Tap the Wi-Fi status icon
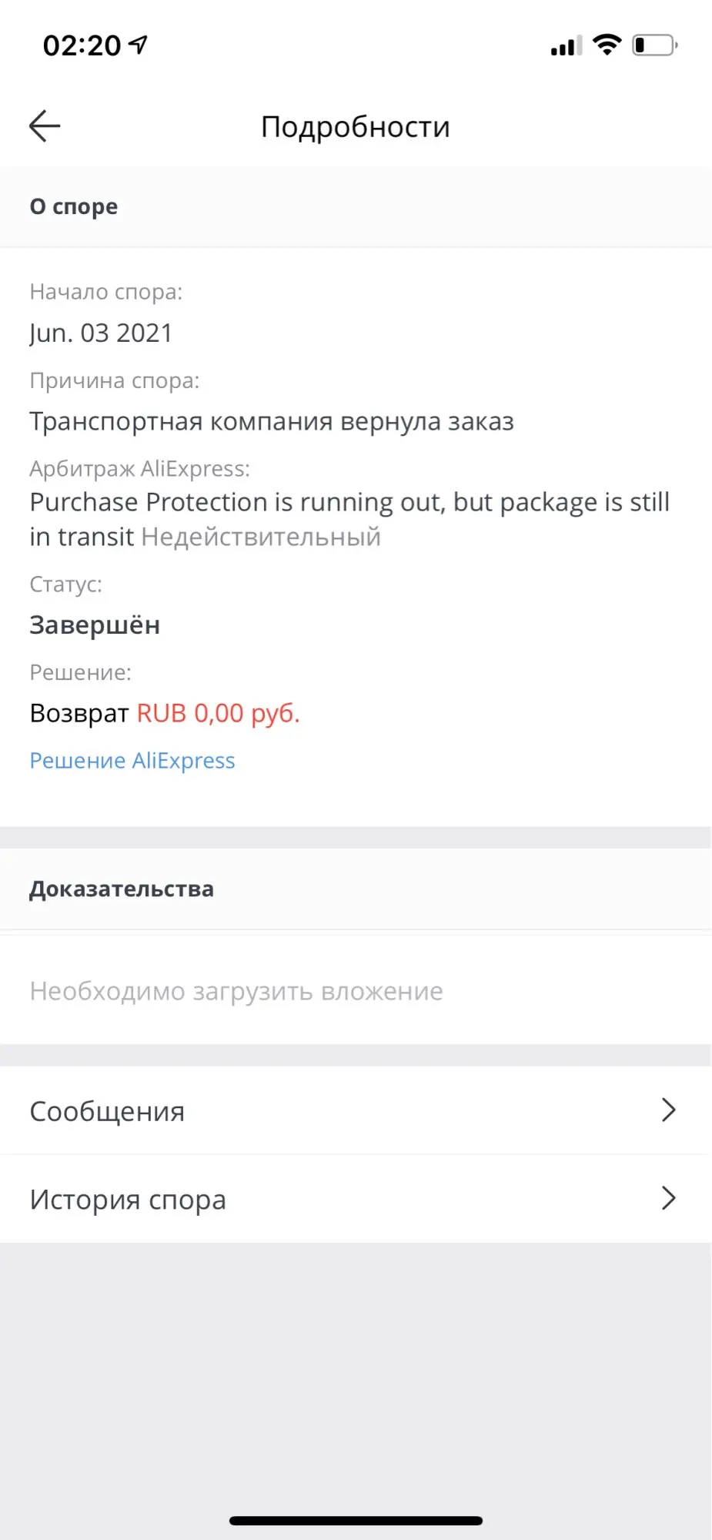 (607, 45)
